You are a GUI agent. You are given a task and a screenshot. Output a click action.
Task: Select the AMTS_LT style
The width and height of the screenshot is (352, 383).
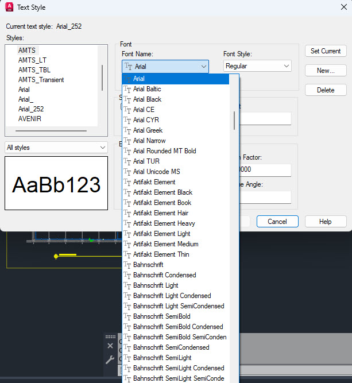pos(32,60)
